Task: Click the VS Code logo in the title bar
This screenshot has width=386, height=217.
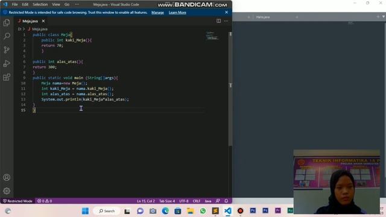Action: click(x=5, y=4)
